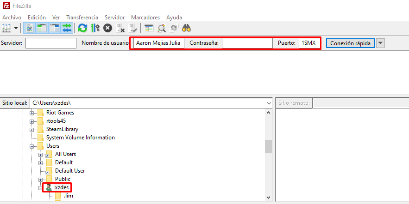Click the binoculars file search icon
The height and width of the screenshot is (204, 409).
187,28
